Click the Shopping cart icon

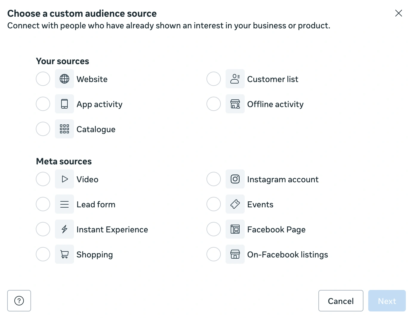(64, 254)
